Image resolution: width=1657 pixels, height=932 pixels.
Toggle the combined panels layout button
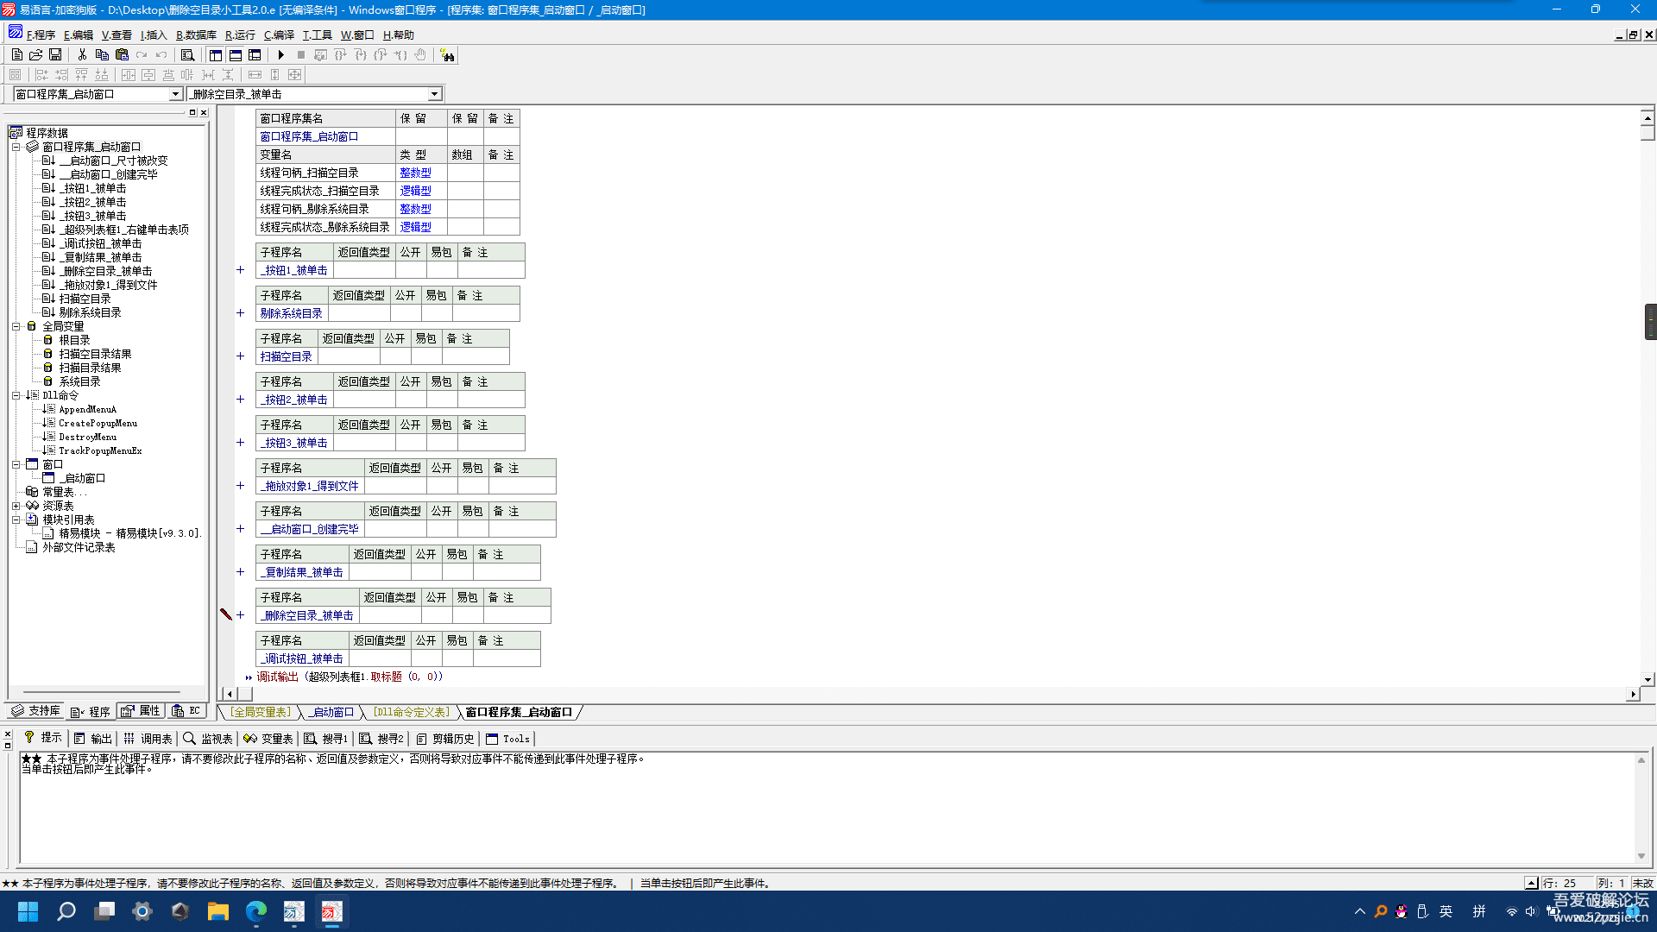pyautogui.click(x=255, y=55)
